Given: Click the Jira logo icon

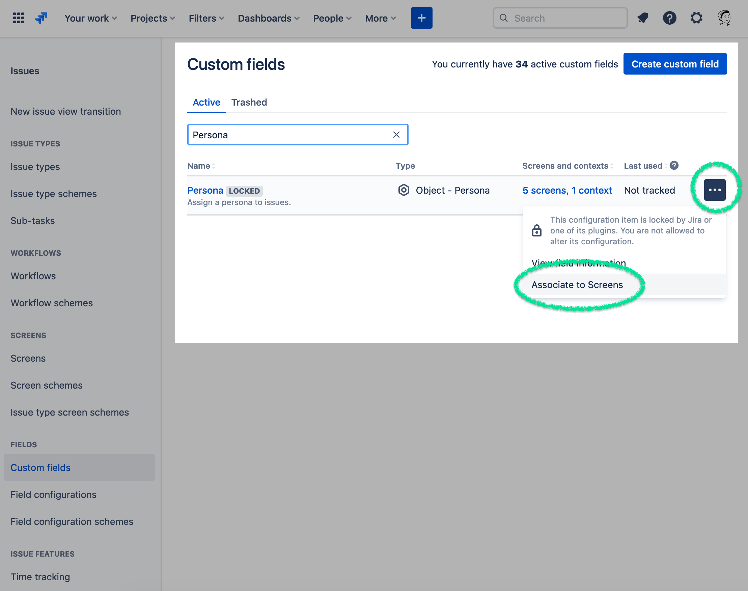Looking at the screenshot, I should pyautogui.click(x=41, y=18).
